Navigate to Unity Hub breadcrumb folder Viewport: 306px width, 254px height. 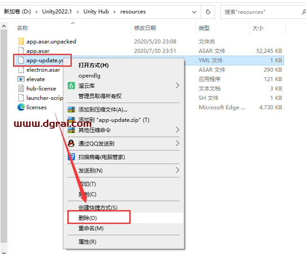96,12
